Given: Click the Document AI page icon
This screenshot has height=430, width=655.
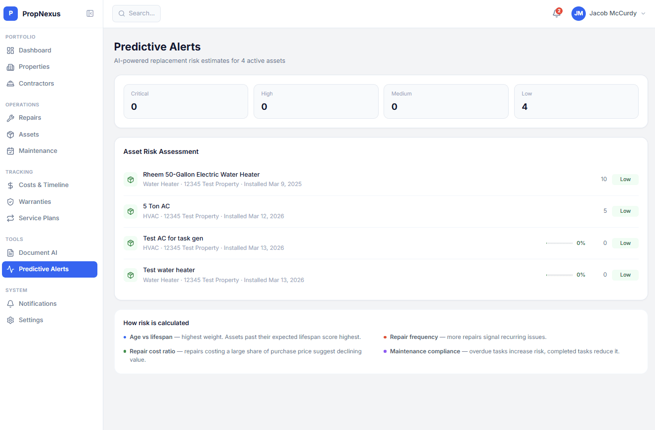Looking at the screenshot, I should (x=10, y=252).
